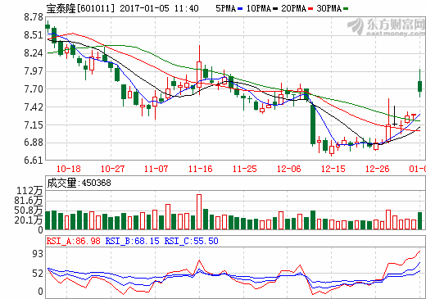Click the RSI_C:55.50 indicator label
Screen dimensions: 426x299
click(191, 241)
